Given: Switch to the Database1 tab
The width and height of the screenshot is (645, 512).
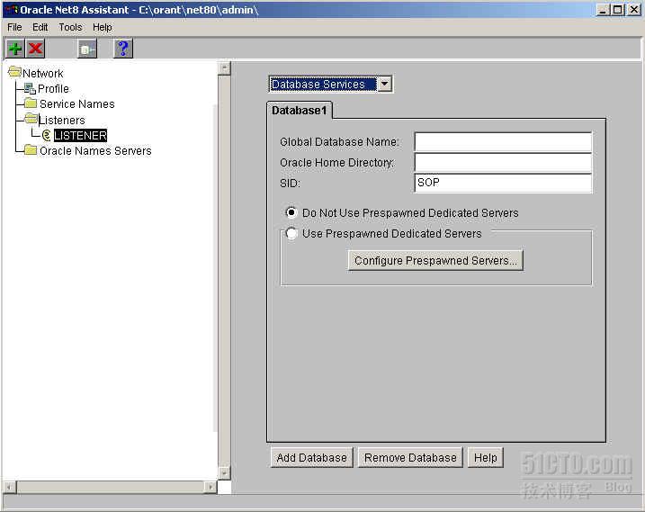Looking at the screenshot, I should pos(299,111).
